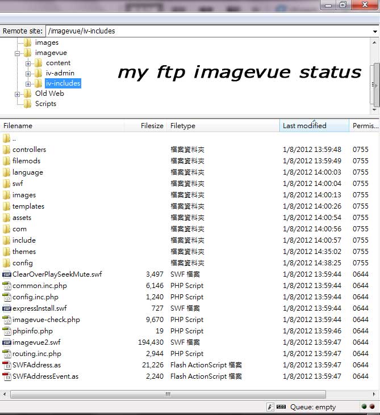This screenshot has width=380, height=415.
Task: Select the iv-includes folder in the tree
Action: point(63,83)
